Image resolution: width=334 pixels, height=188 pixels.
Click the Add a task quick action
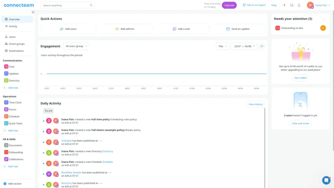tap(181, 29)
